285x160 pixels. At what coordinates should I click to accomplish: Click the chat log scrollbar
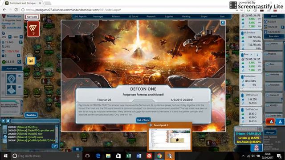pyautogui.click(x=57, y=134)
